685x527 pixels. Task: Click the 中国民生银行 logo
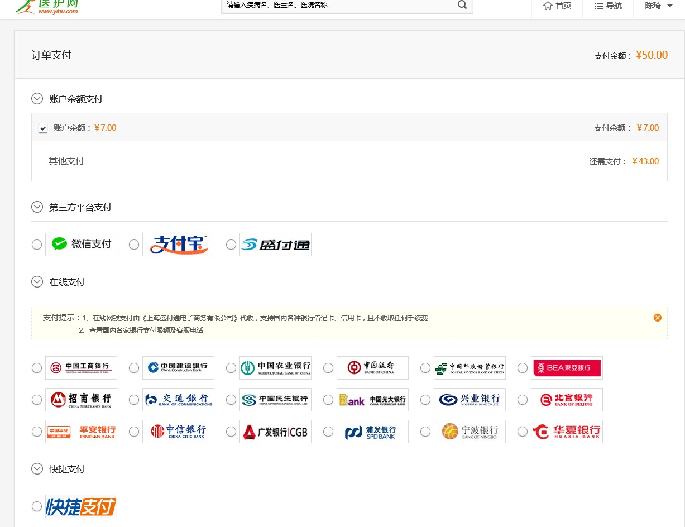(x=275, y=400)
